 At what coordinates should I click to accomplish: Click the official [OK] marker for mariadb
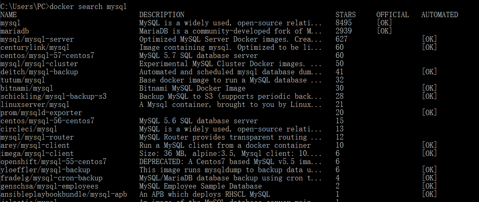click(x=384, y=31)
